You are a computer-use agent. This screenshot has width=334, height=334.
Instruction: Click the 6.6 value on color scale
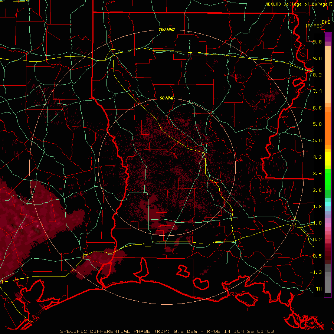(x=317, y=108)
